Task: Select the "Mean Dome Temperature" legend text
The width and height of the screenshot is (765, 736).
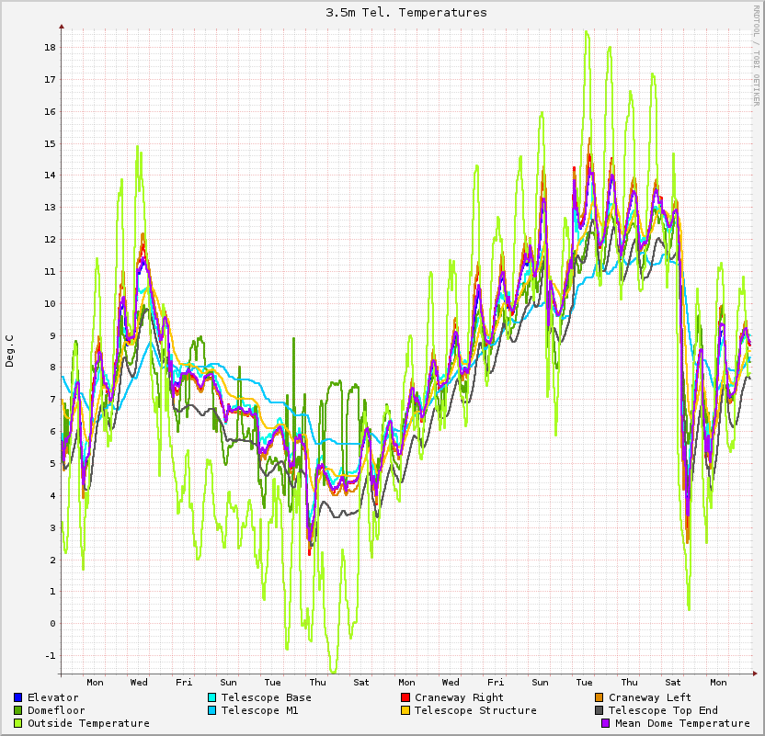Action: 682,723
